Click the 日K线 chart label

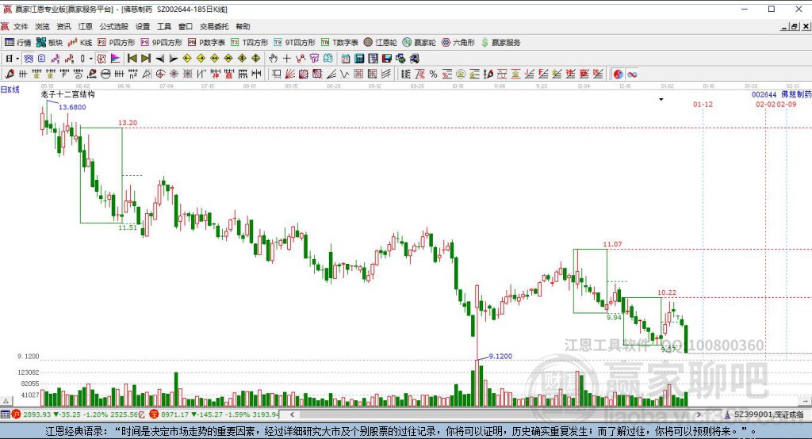click(x=10, y=90)
